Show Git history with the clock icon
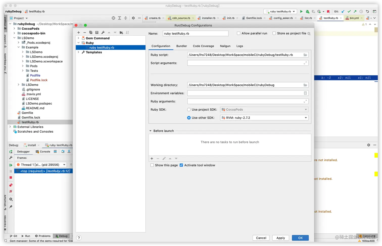Screen dimensions: 382x246 361,12
